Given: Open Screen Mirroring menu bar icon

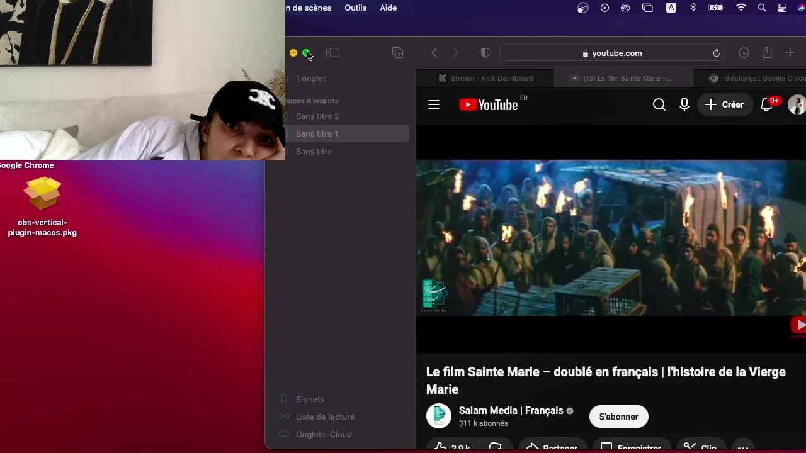Looking at the screenshot, I should [x=647, y=8].
